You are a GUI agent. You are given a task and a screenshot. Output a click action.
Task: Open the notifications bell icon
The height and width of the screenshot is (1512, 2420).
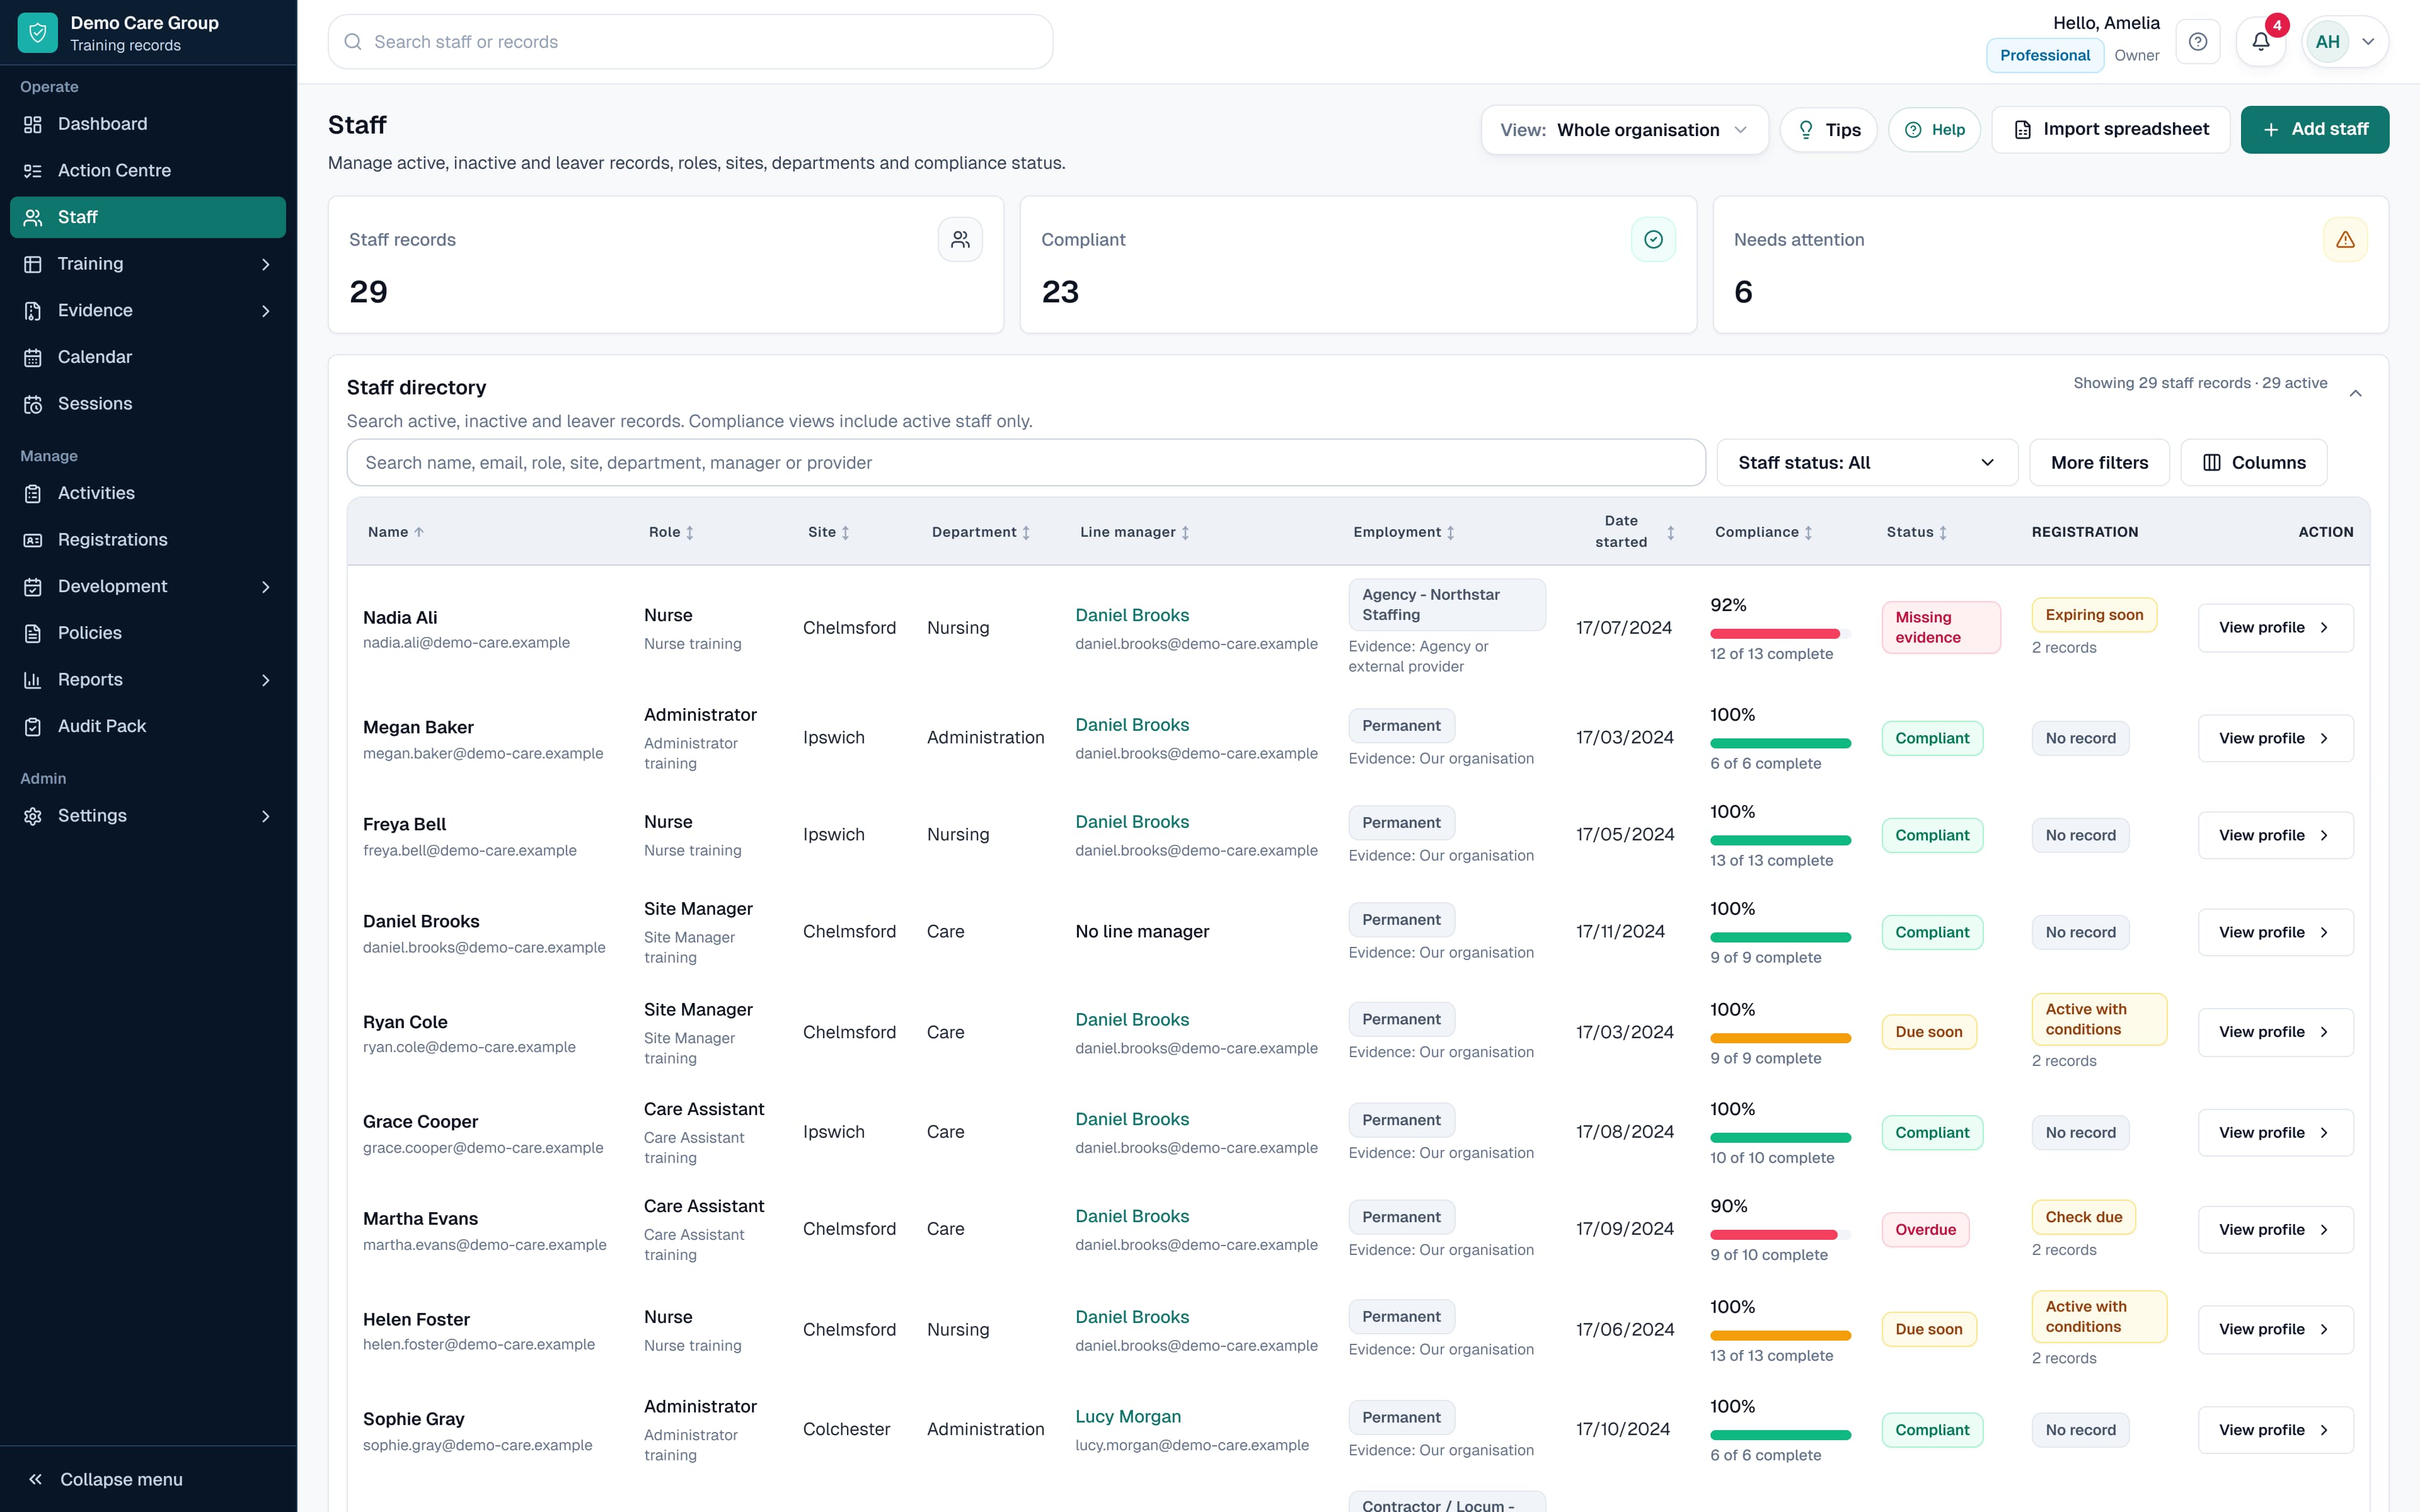pyautogui.click(x=2260, y=42)
